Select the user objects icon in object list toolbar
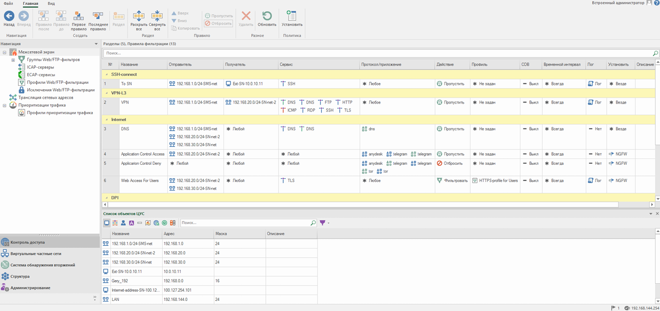Viewport: 660px width, 311px height. pyautogui.click(x=123, y=223)
